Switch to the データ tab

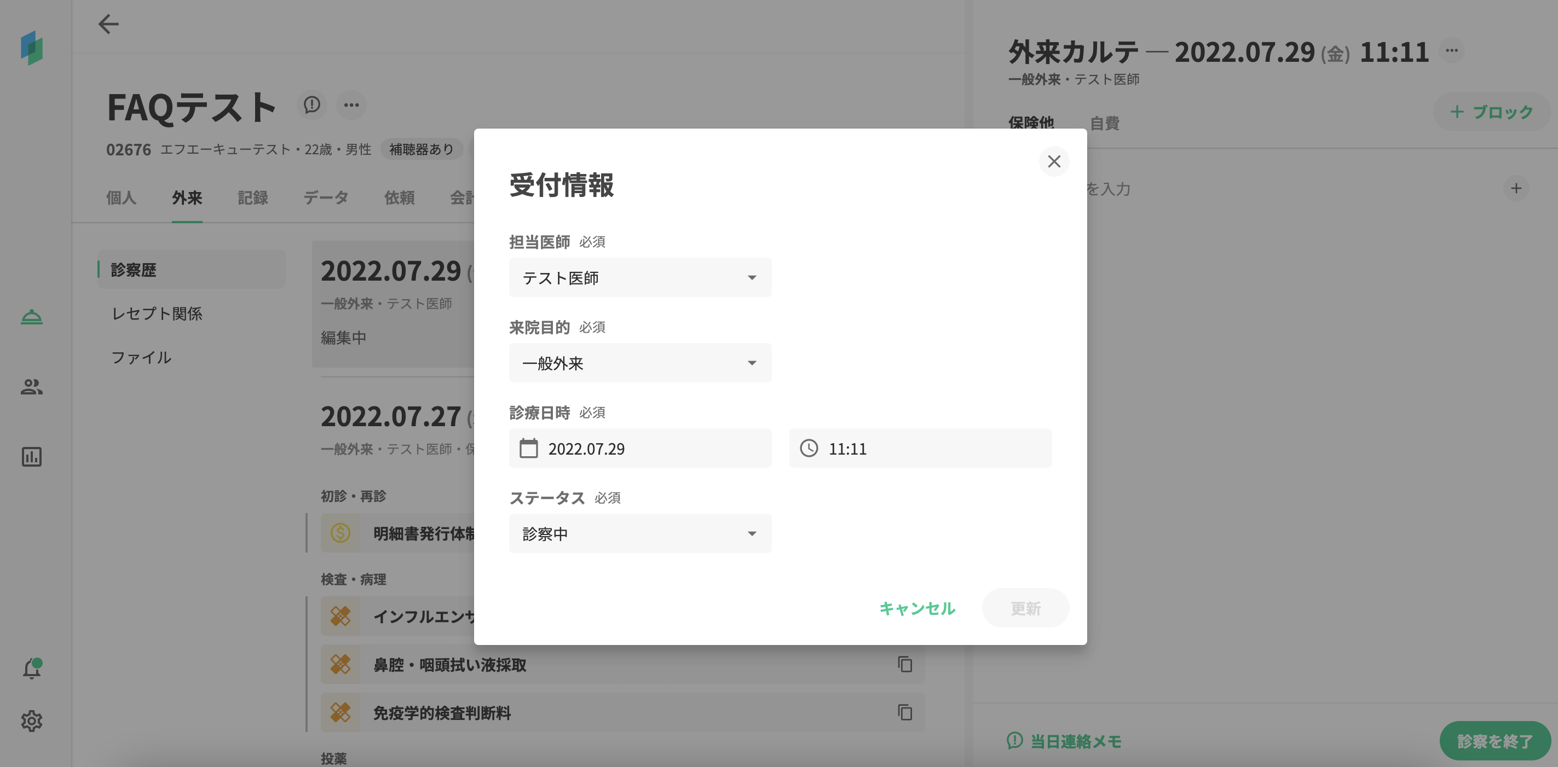point(325,197)
